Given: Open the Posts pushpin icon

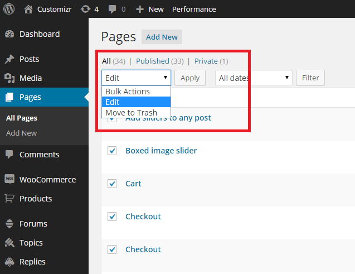Looking at the screenshot, I should [9, 59].
